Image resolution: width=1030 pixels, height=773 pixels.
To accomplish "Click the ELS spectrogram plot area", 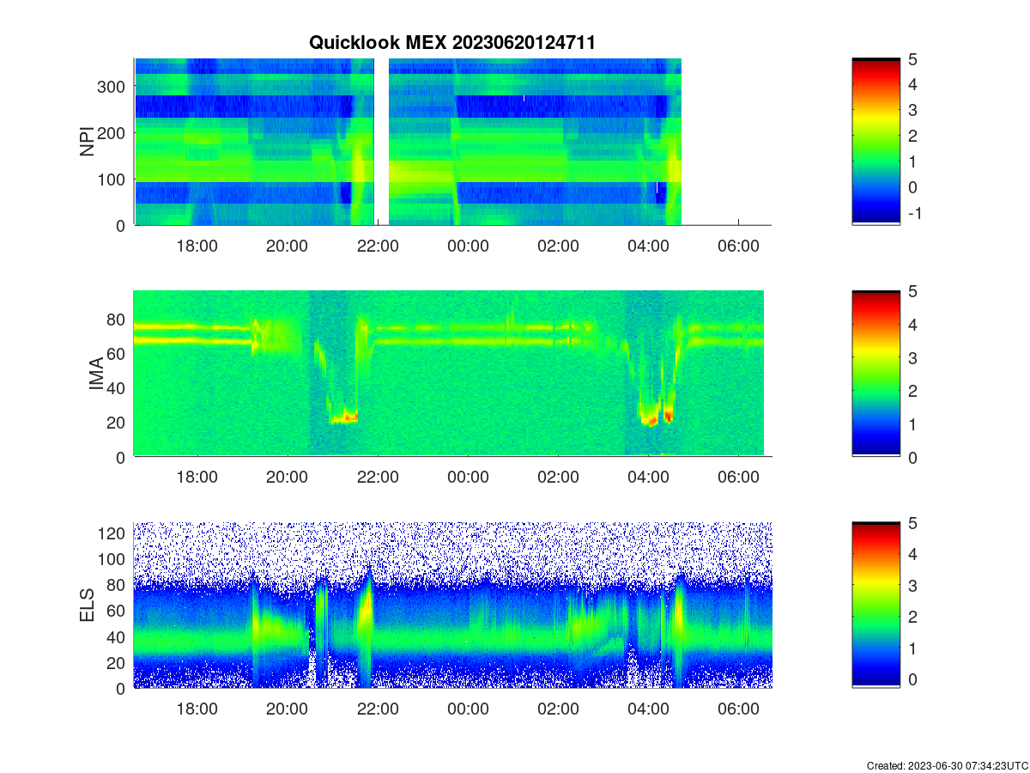I will tap(452, 606).
